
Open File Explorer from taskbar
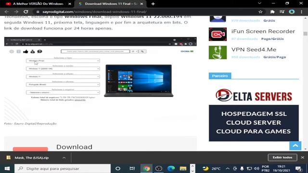[x=183, y=169]
